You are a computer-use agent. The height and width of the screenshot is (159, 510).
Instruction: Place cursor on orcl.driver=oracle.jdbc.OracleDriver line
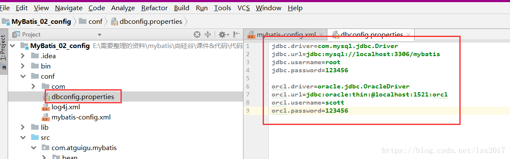[341, 86]
